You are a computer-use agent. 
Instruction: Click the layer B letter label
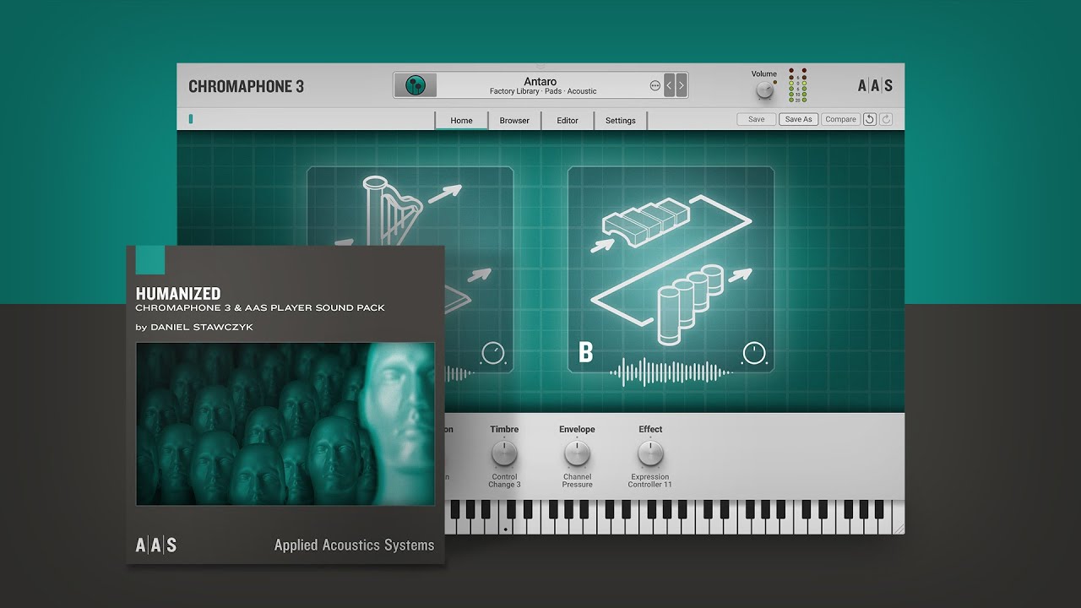(x=585, y=353)
